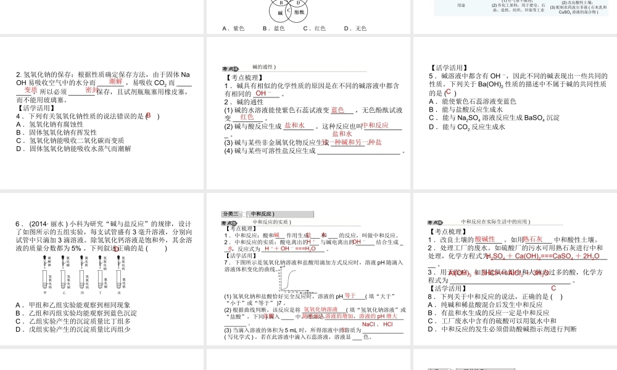Click option C．氢氧化钠能吸收二氧化碳而变质
Screen dimensions: 617x370
click(x=70, y=141)
